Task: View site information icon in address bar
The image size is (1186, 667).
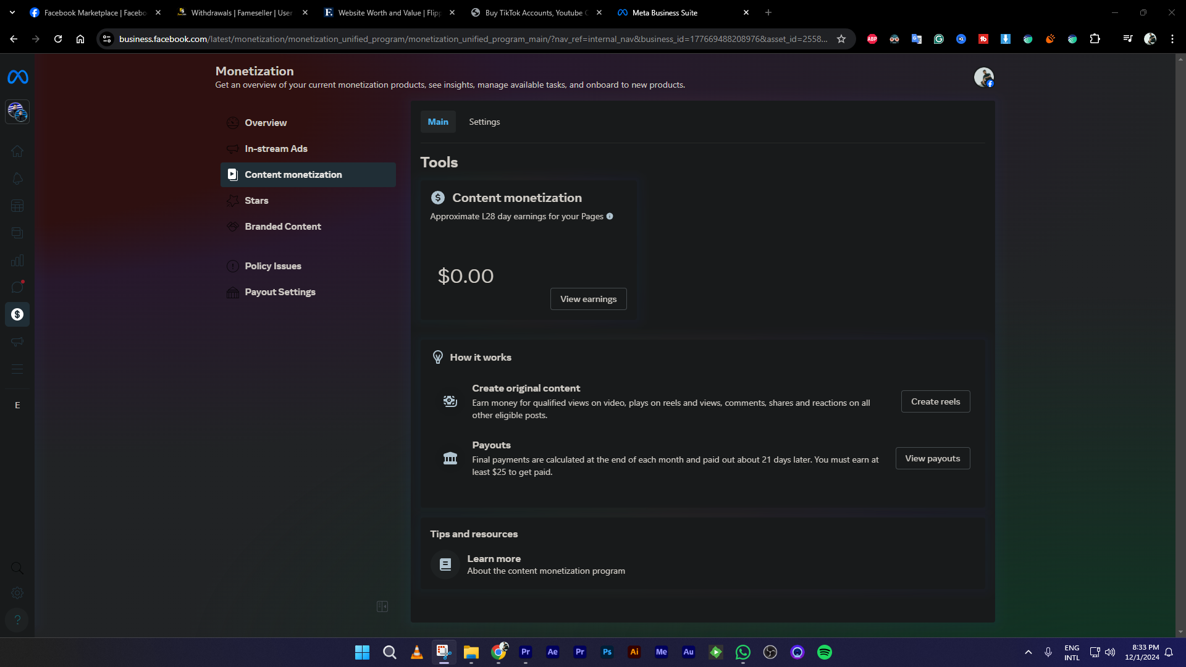Action: tap(107, 39)
